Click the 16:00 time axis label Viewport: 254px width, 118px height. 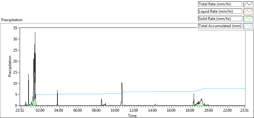[x=171, y=111]
